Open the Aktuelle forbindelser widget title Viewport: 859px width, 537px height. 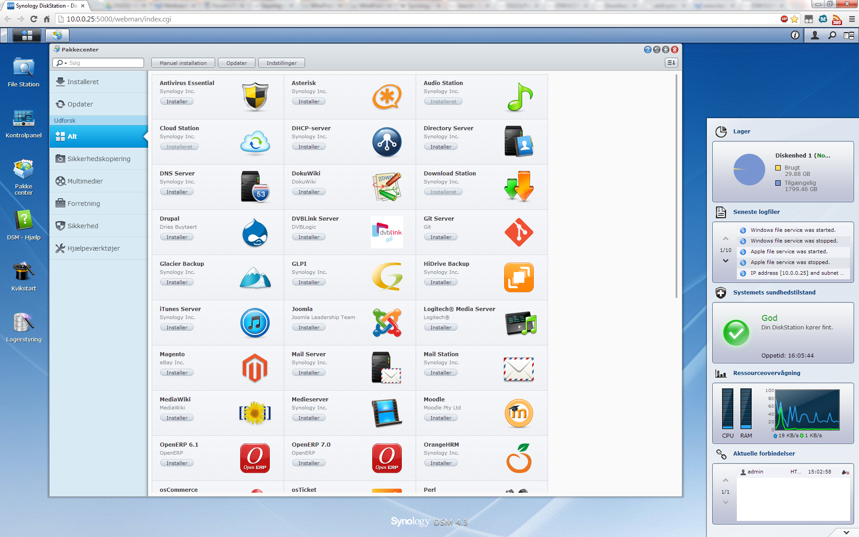click(x=764, y=454)
